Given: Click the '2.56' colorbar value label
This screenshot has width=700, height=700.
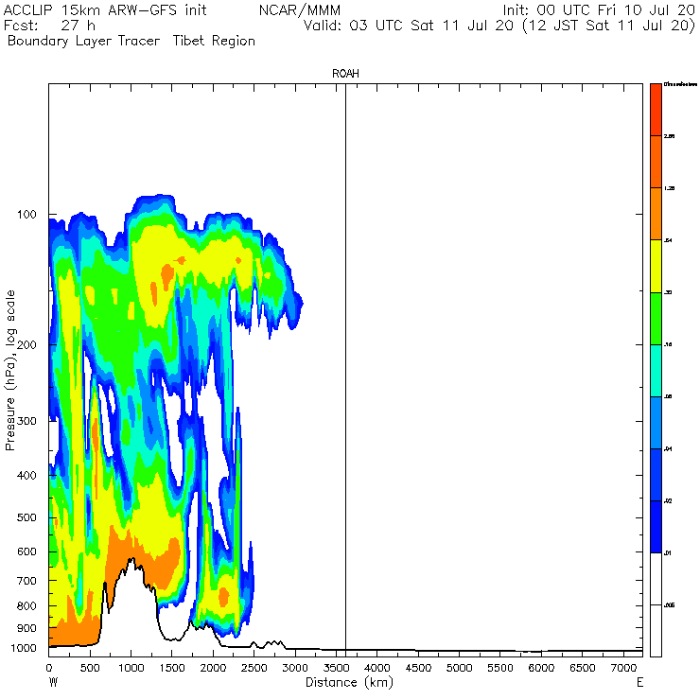Looking at the screenshot, I should click(669, 135).
